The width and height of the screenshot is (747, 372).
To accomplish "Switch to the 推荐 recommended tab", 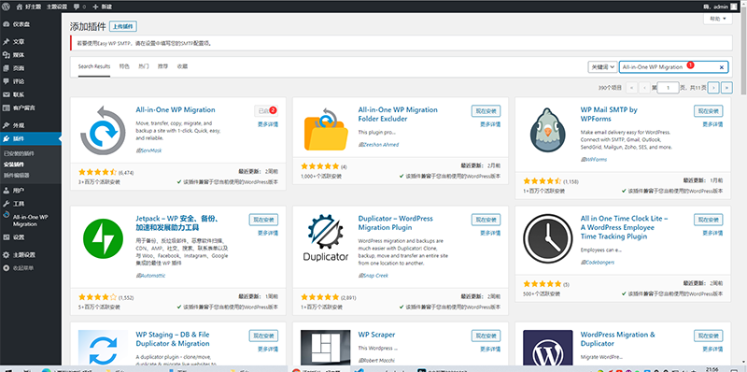I will tap(162, 66).
